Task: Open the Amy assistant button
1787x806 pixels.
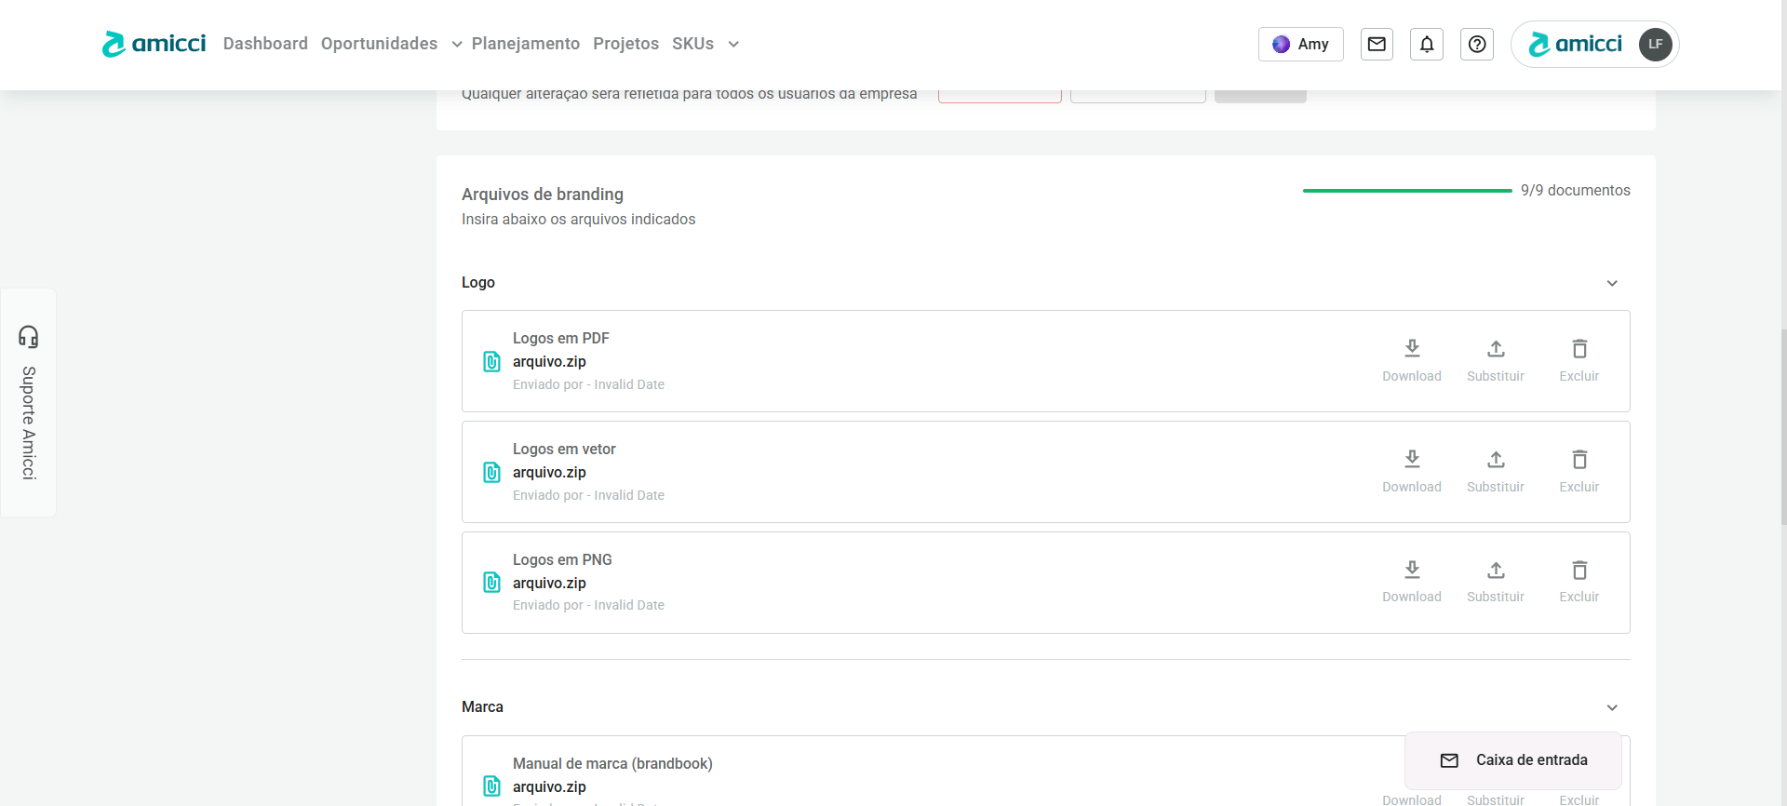Action: [x=1300, y=44]
